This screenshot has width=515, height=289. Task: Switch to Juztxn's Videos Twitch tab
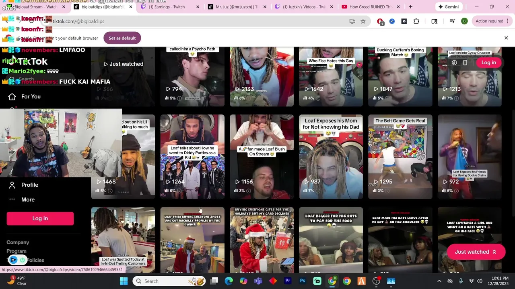pyautogui.click(x=305, y=7)
